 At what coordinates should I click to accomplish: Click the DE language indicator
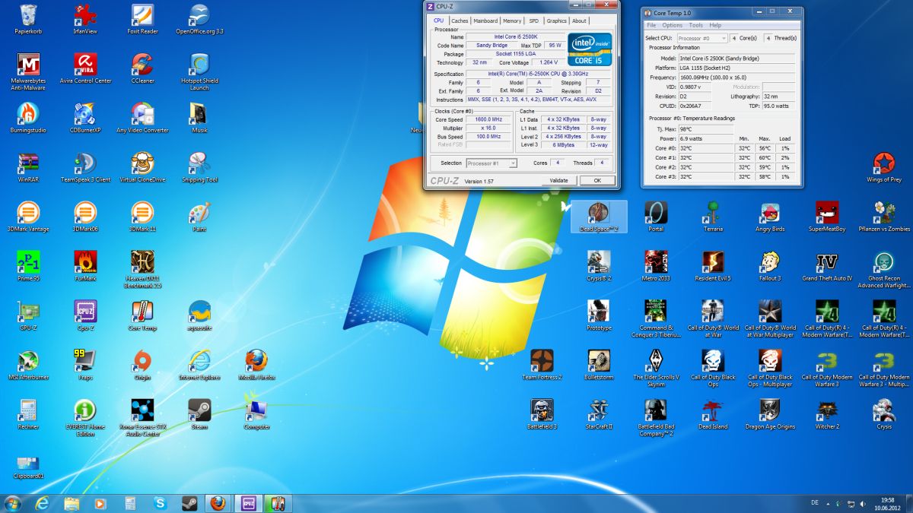[x=815, y=503]
